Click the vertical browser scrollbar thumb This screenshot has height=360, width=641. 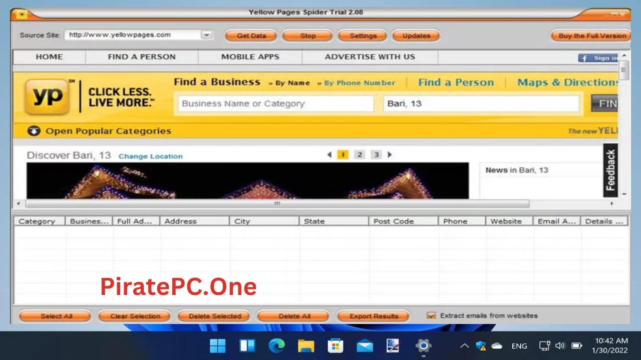coord(624,70)
